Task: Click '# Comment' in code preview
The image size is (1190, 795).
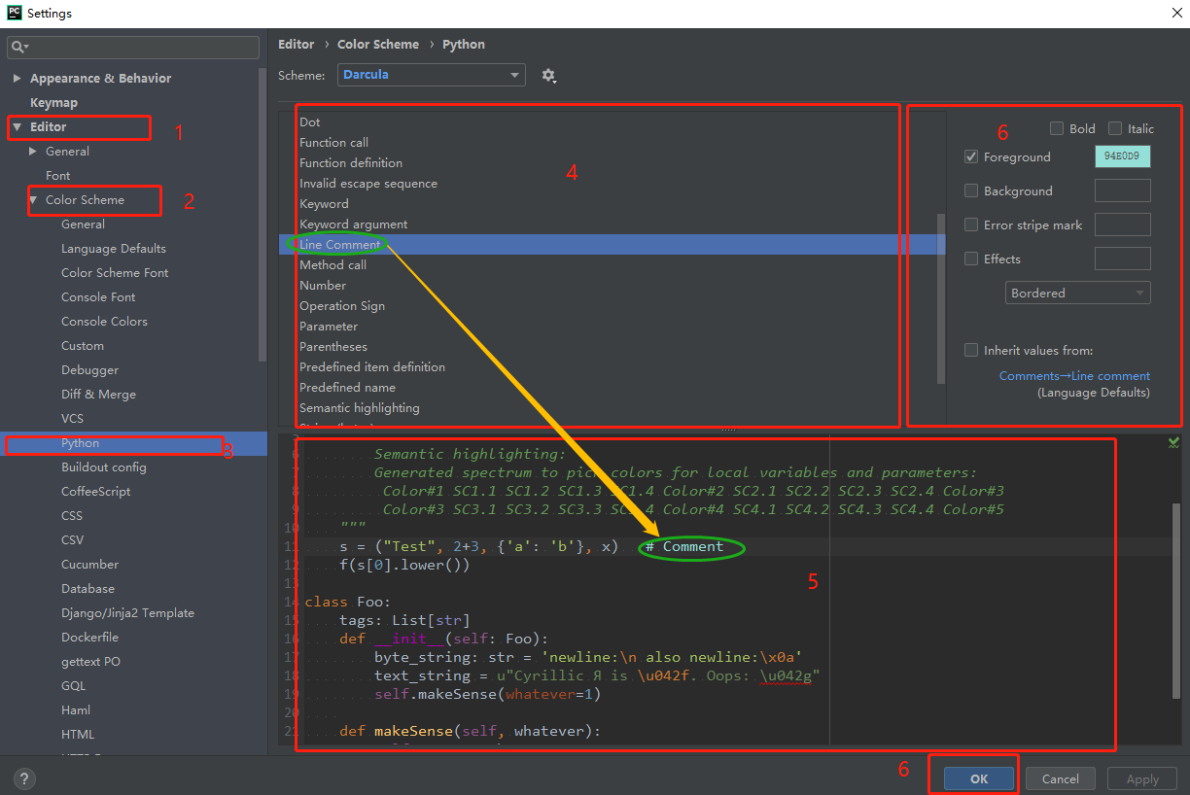Action: [684, 546]
